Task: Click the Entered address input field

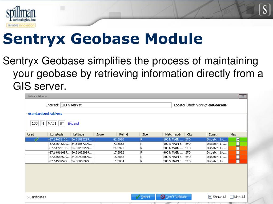Action: point(116,105)
